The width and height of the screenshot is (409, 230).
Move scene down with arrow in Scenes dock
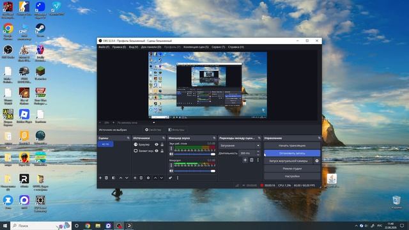pyautogui.click(x=127, y=178)
